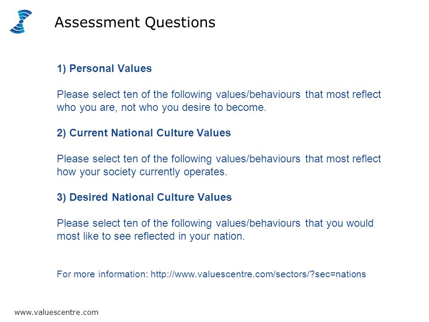Click the "3)" number before Desired National Culture
Viewport: 429px width, 322px height.
point(62,198)
